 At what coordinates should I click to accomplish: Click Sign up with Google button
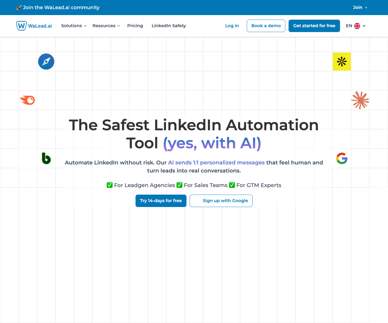[x=221, y=201]
